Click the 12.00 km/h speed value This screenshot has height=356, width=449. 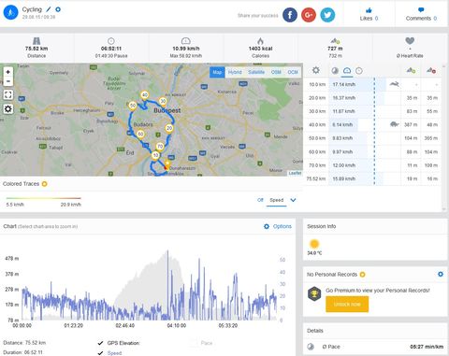344,165
